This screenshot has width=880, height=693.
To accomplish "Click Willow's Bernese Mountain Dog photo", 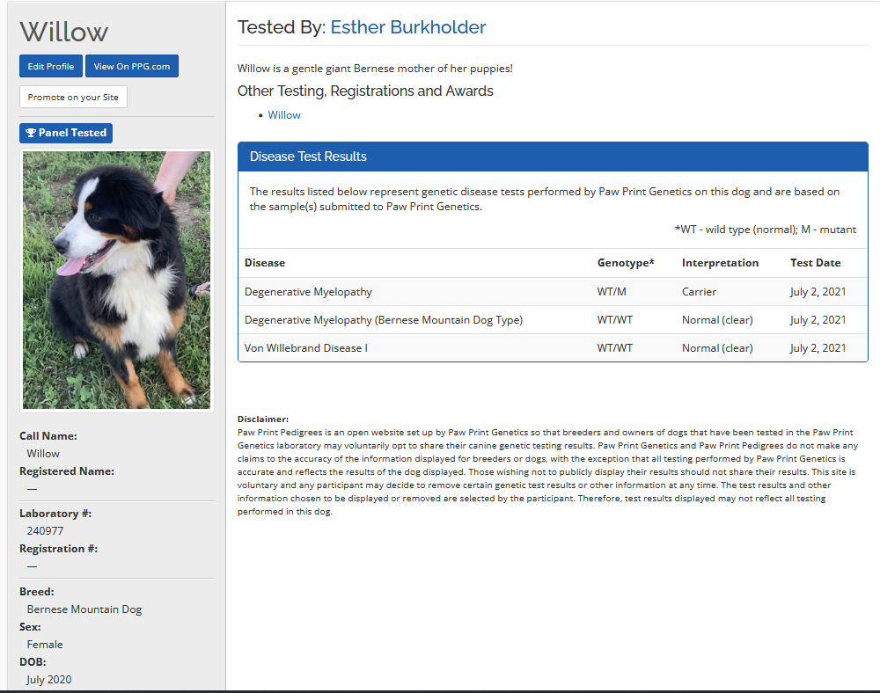I will coord(116,280).
